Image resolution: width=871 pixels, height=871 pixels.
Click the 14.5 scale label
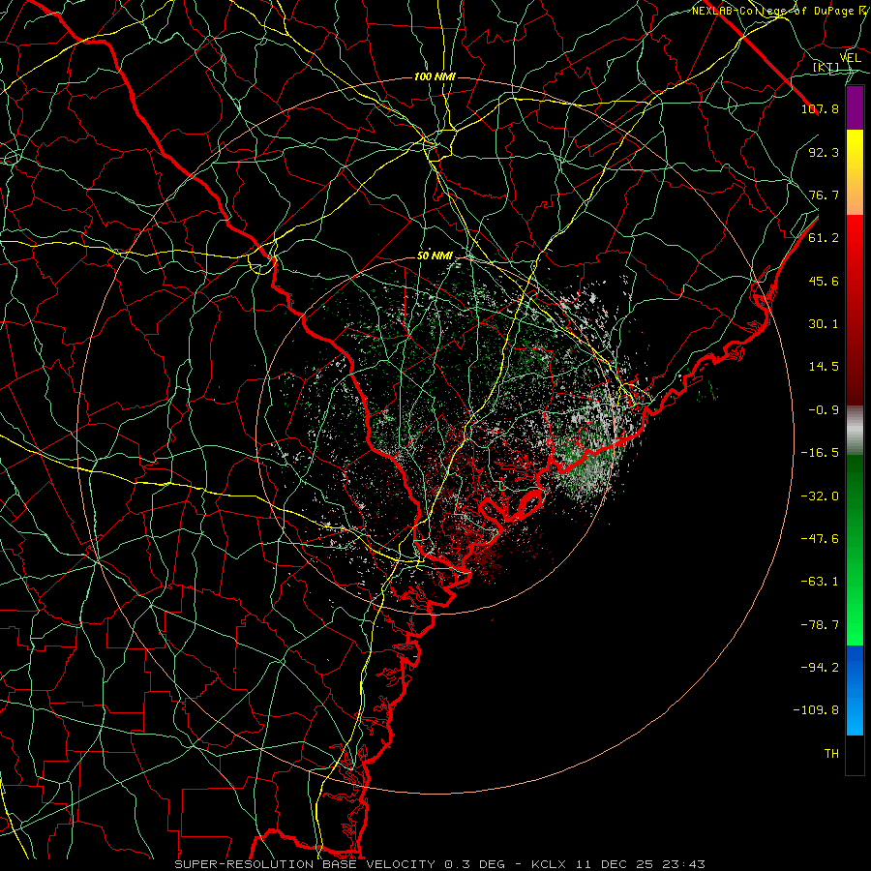coord(824,367)
